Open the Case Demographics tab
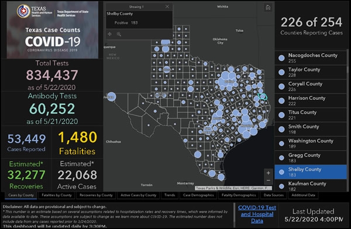Image resolution: width=351 pixels, height=229 pixels. pos(198,195)
